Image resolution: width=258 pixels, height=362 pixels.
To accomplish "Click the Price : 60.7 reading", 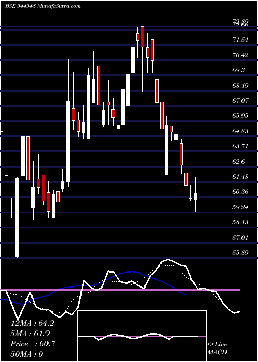I will click(33, 344).
